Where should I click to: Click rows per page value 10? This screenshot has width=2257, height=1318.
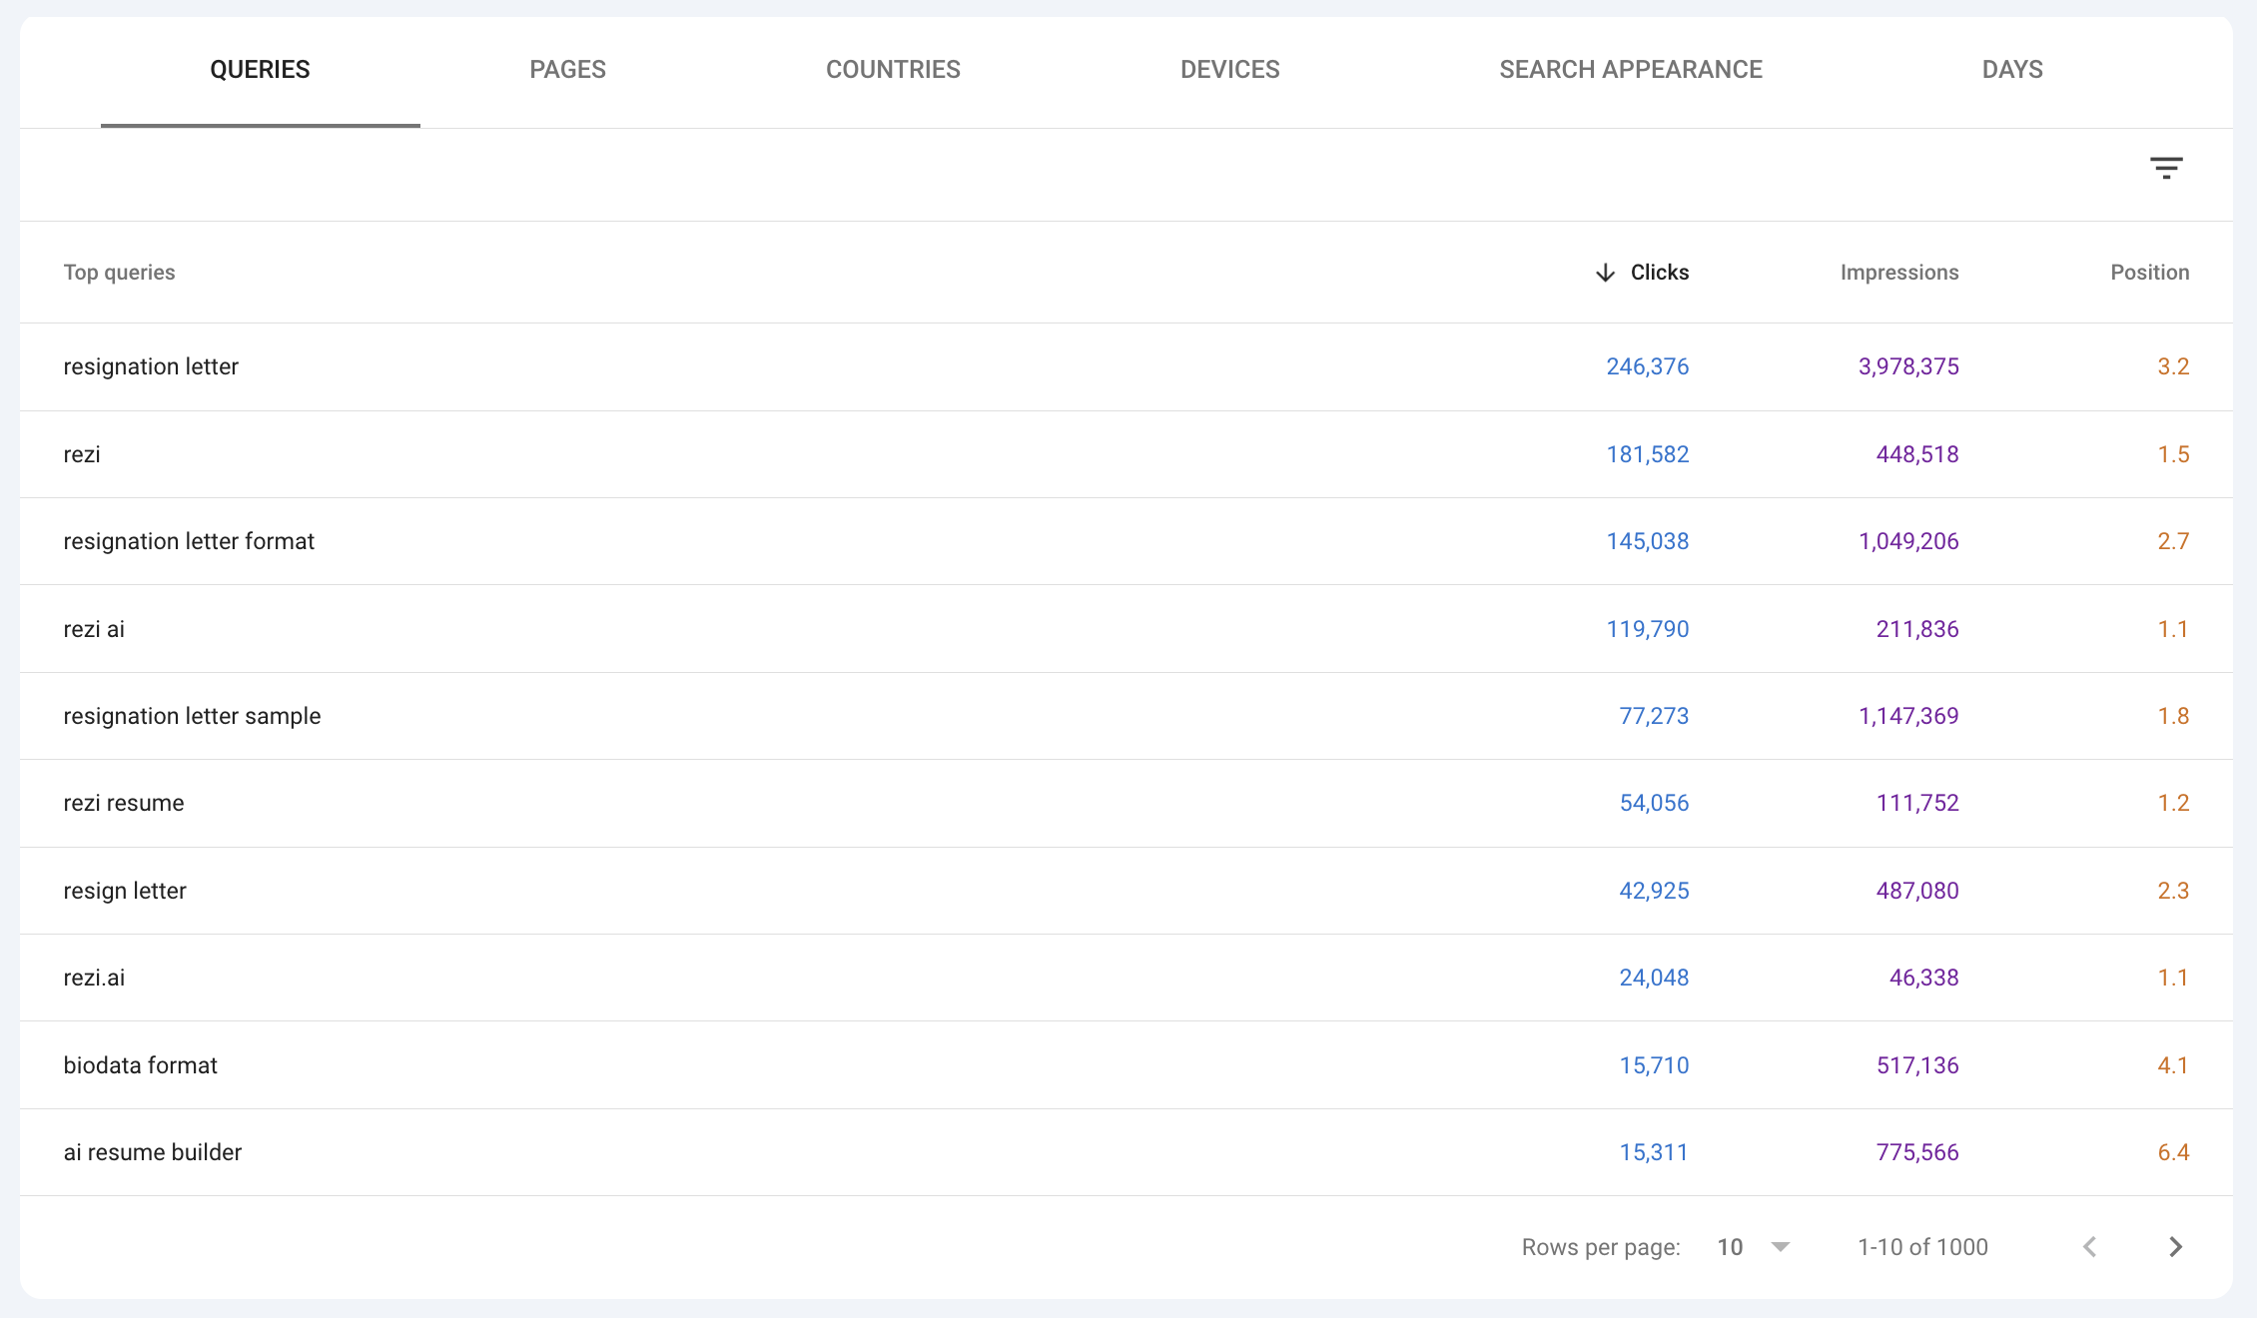1730,1247
